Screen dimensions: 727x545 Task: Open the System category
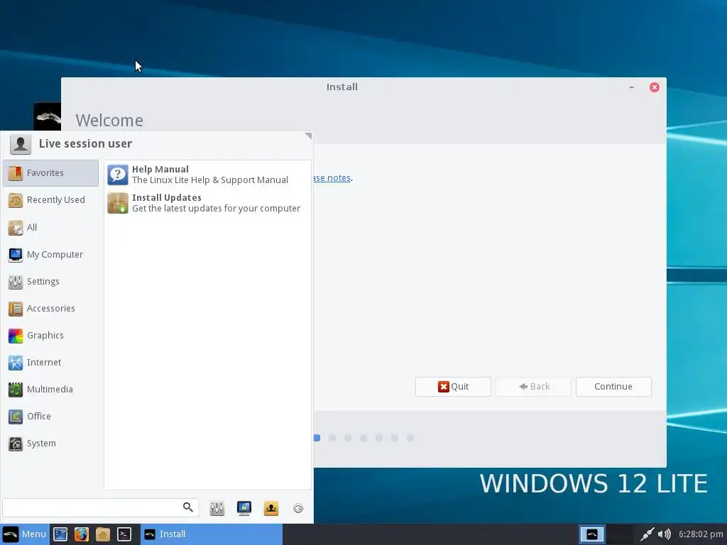click(x=50, y=443)
